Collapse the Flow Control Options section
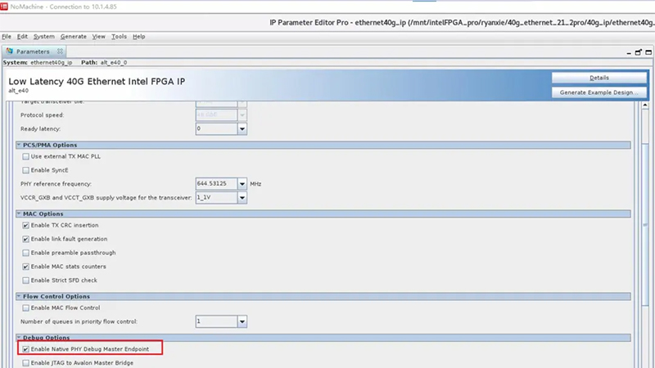The width and height of the screenshot is (655, 368). [19, 296]
